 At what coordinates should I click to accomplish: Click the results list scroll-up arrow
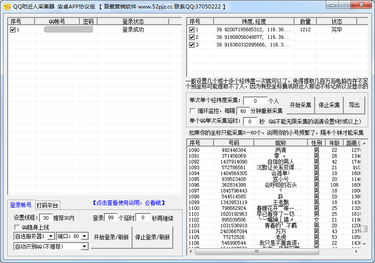click(364, 143)
